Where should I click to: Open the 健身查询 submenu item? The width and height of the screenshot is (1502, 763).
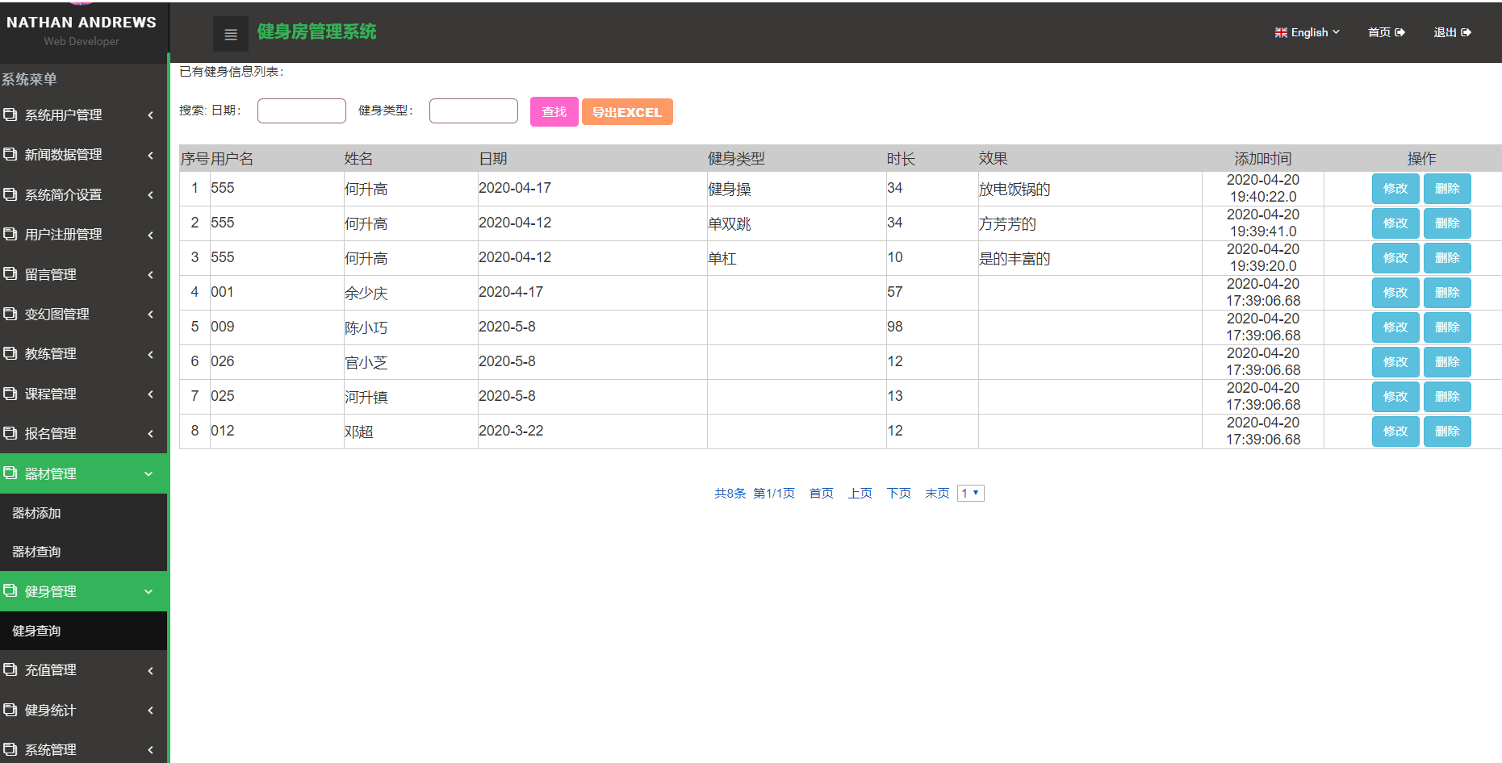pos(36,631)
